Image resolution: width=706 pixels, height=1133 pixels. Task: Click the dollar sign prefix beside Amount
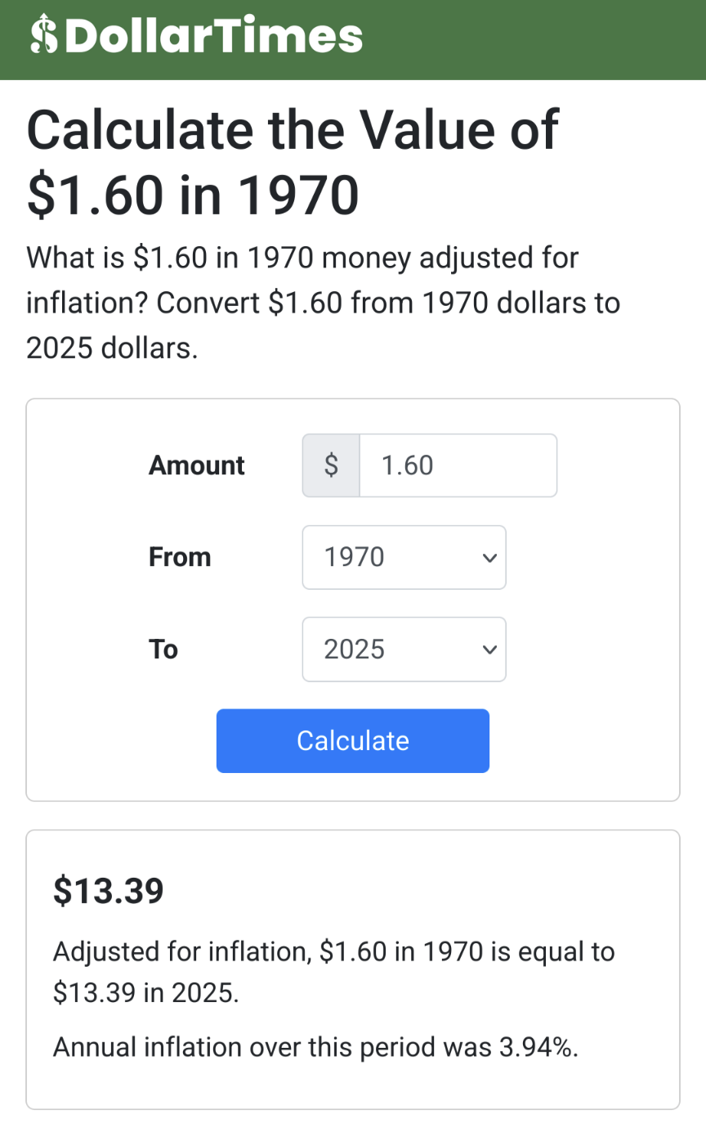331,465
